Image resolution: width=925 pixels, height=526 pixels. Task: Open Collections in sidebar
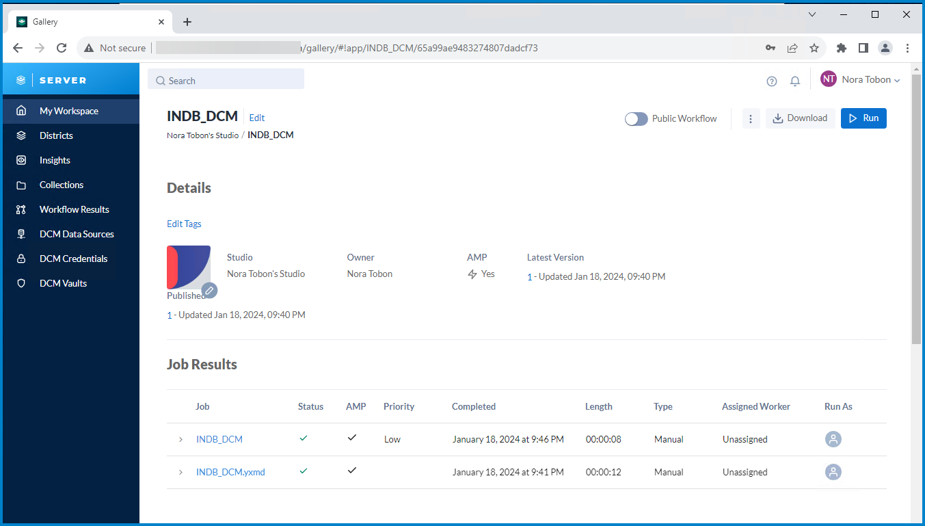(x=71, y=185)
